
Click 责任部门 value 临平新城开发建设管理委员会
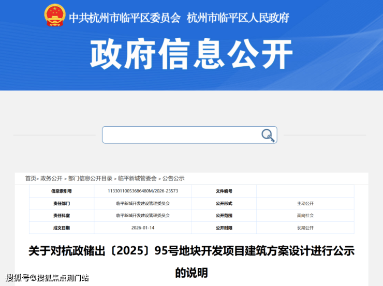click(143, 203)
